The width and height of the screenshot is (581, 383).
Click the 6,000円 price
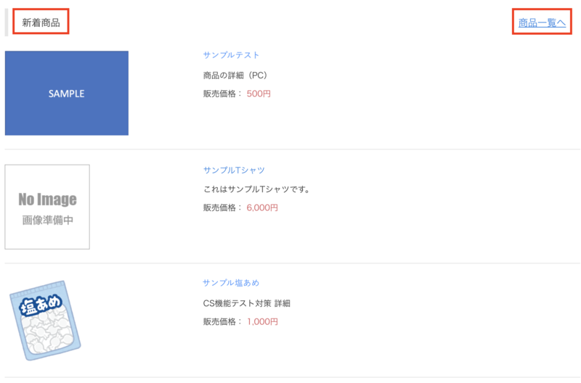pos(262,207)
